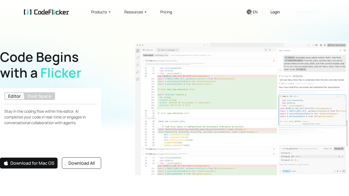Click the microphone icon in chat input
The image size is (349, 196).
[x=340, y=171]
